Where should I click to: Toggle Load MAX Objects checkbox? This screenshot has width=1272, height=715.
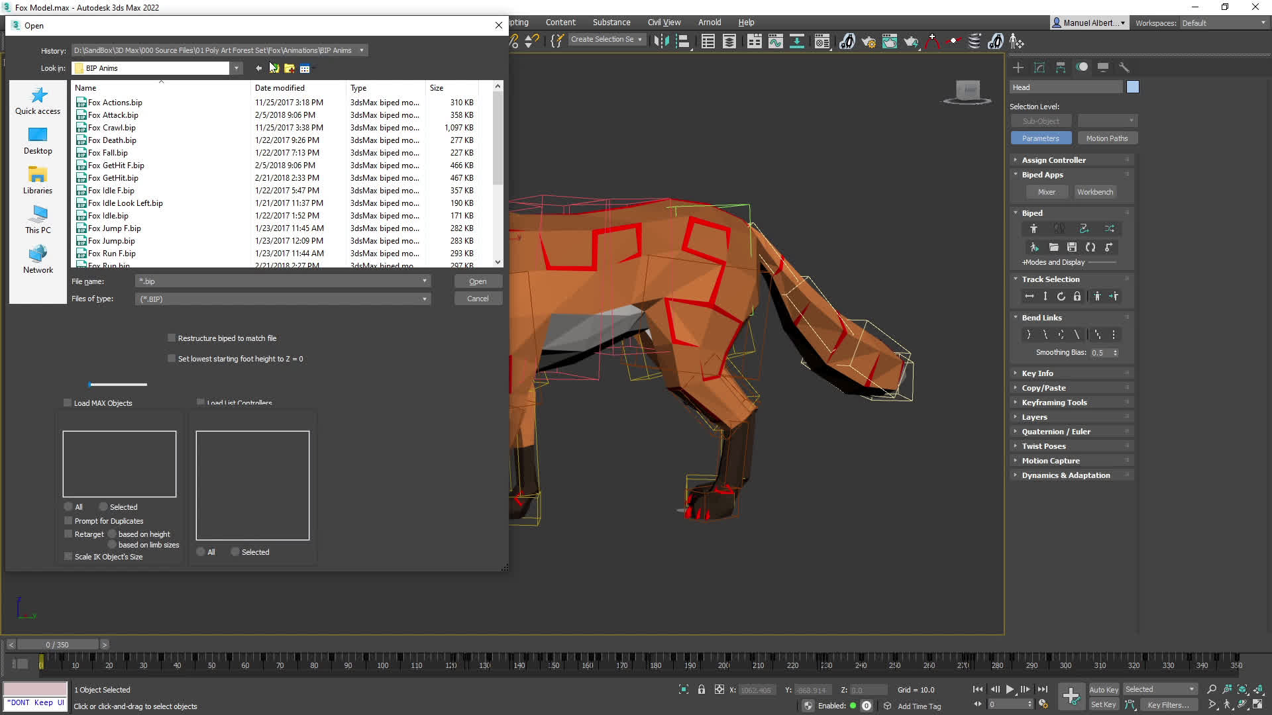[68, 403]
